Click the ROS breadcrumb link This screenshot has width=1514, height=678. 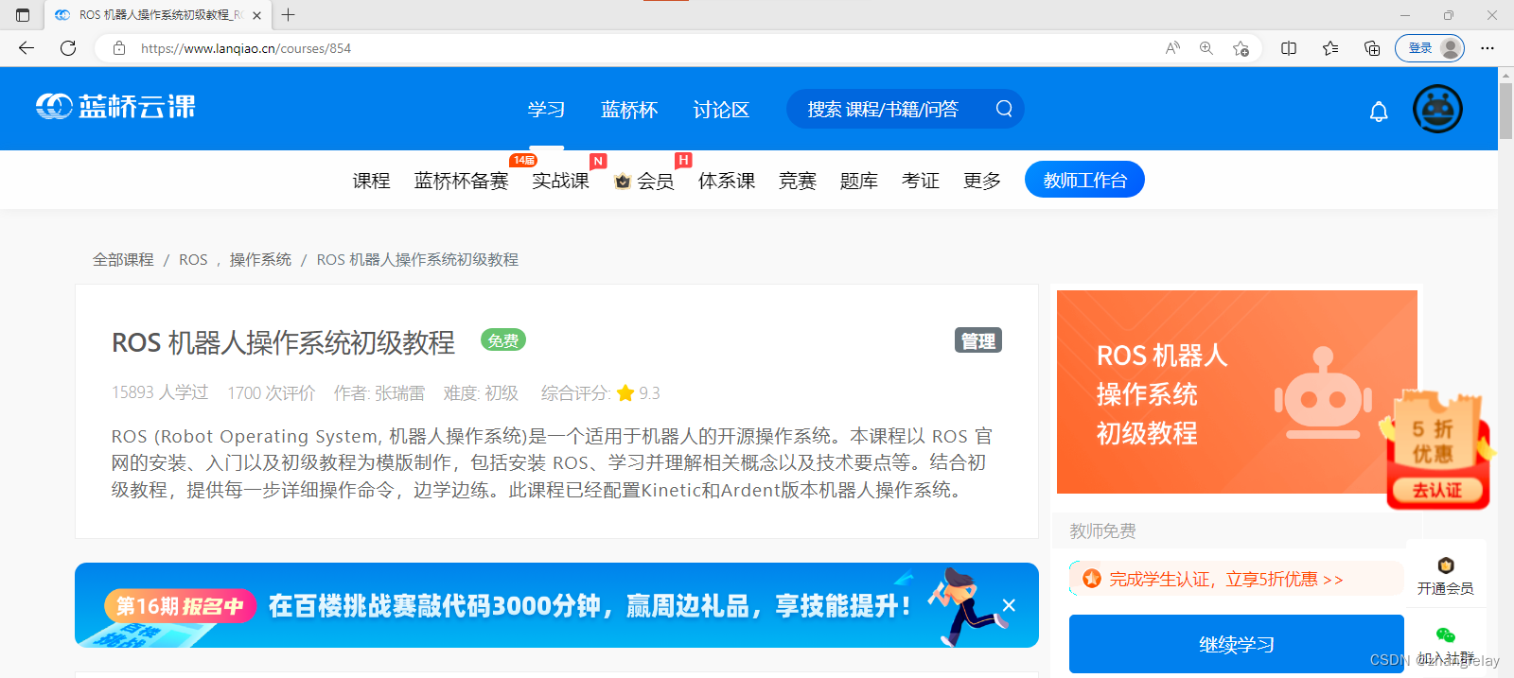pyautogui.click(x=193, y=259)
